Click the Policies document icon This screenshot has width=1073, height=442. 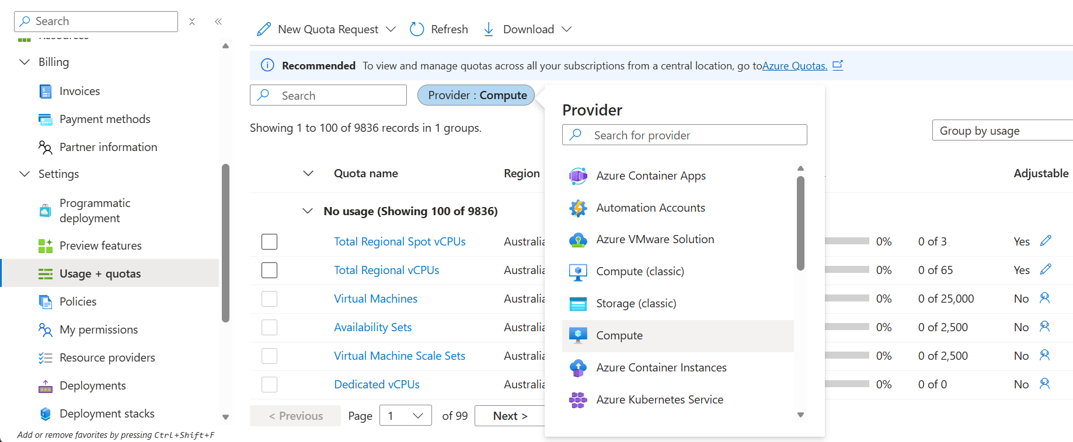46,301
